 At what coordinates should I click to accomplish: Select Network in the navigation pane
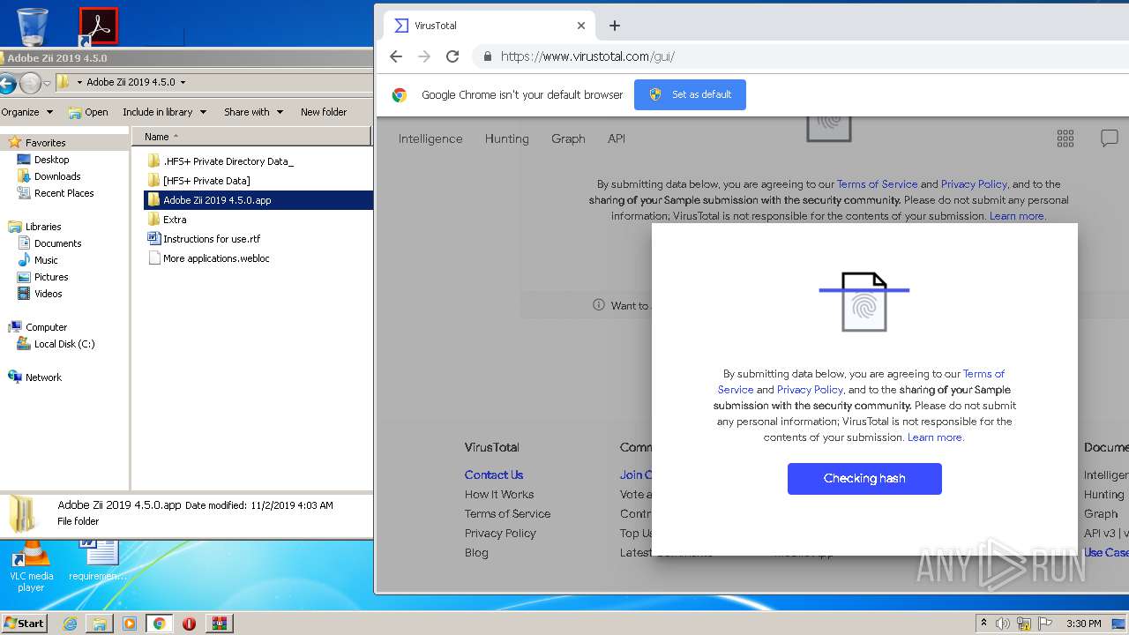coord(43,377)
